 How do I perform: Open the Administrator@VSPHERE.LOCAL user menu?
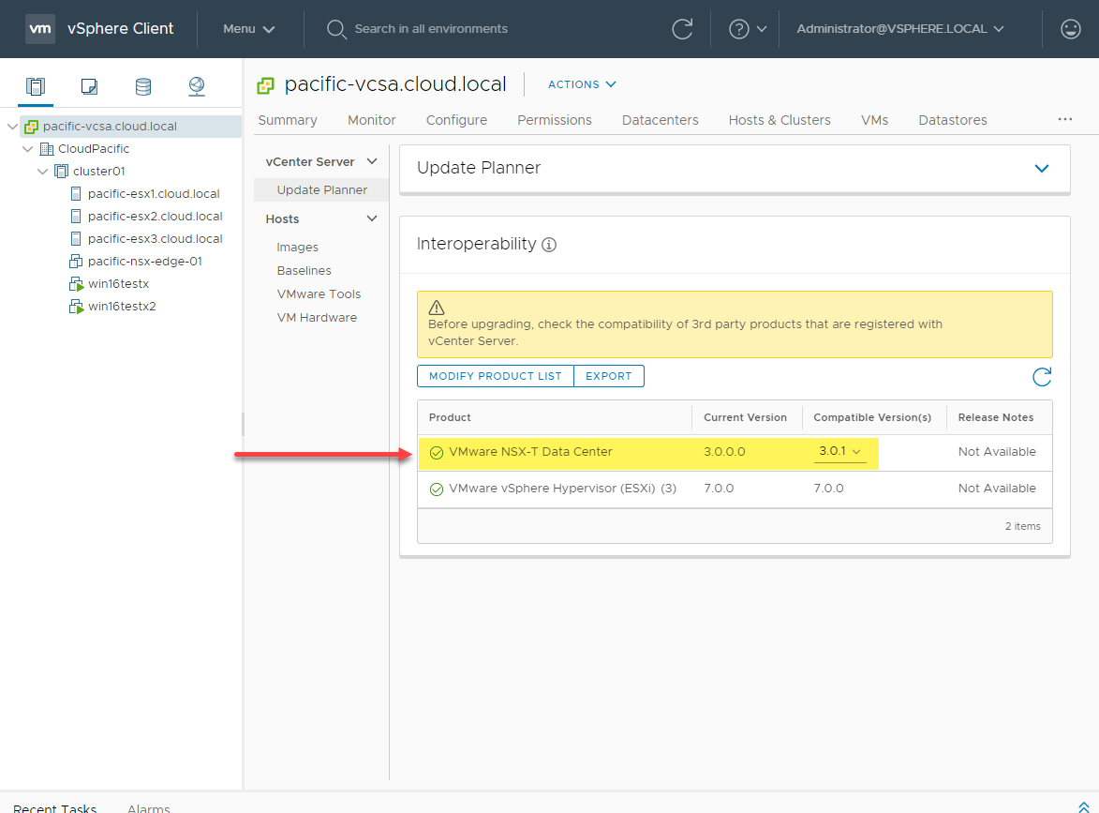pos(900,29)
